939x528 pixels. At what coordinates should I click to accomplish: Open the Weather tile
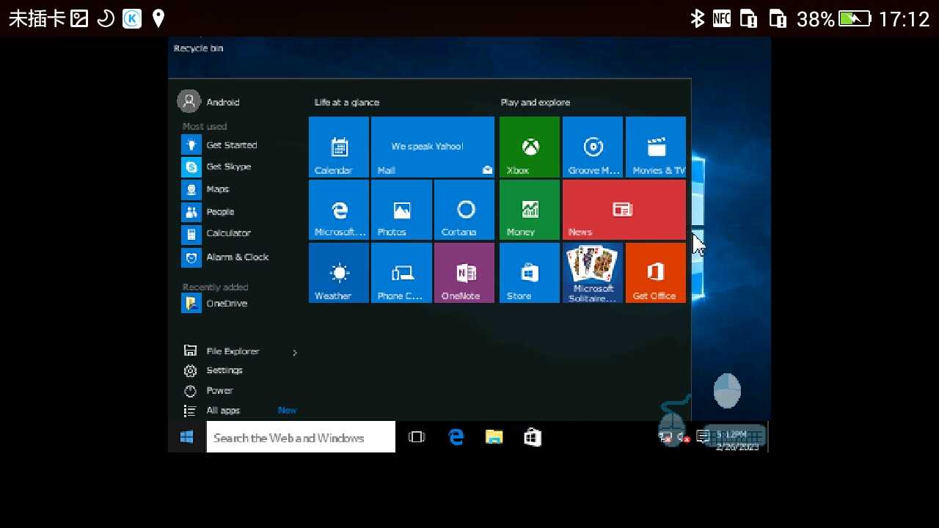pyautogui.click(x=339, y=273)
